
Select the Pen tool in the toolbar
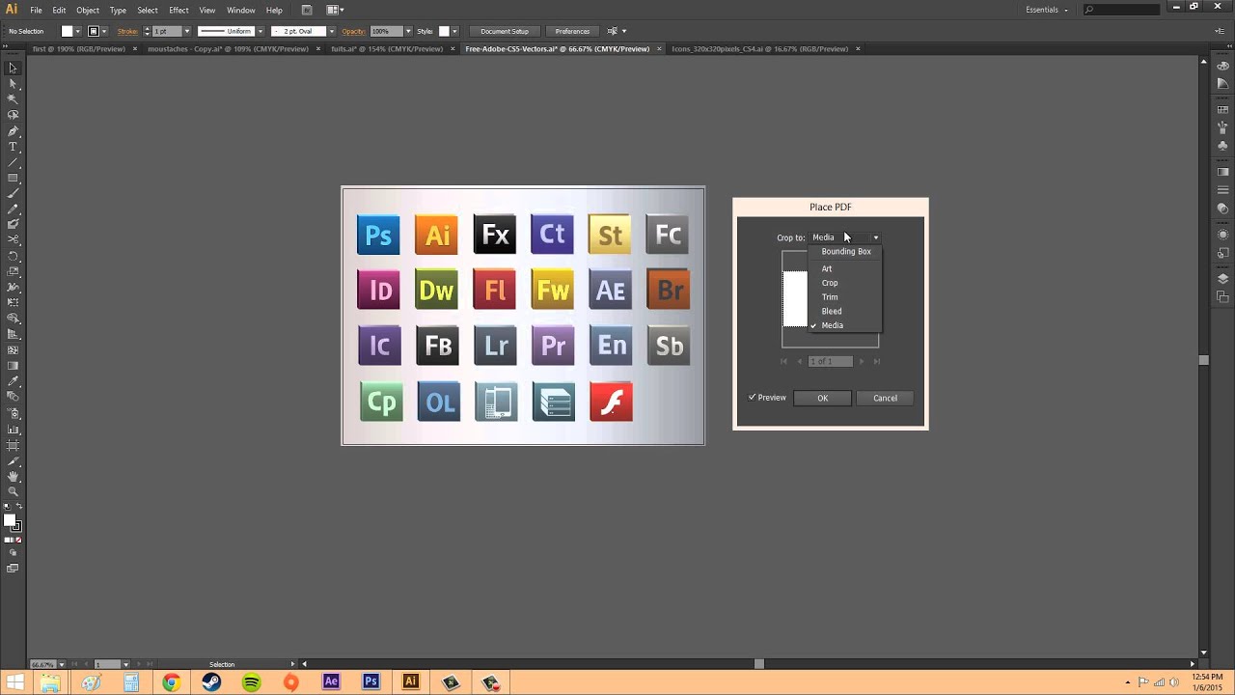(13, 131)
